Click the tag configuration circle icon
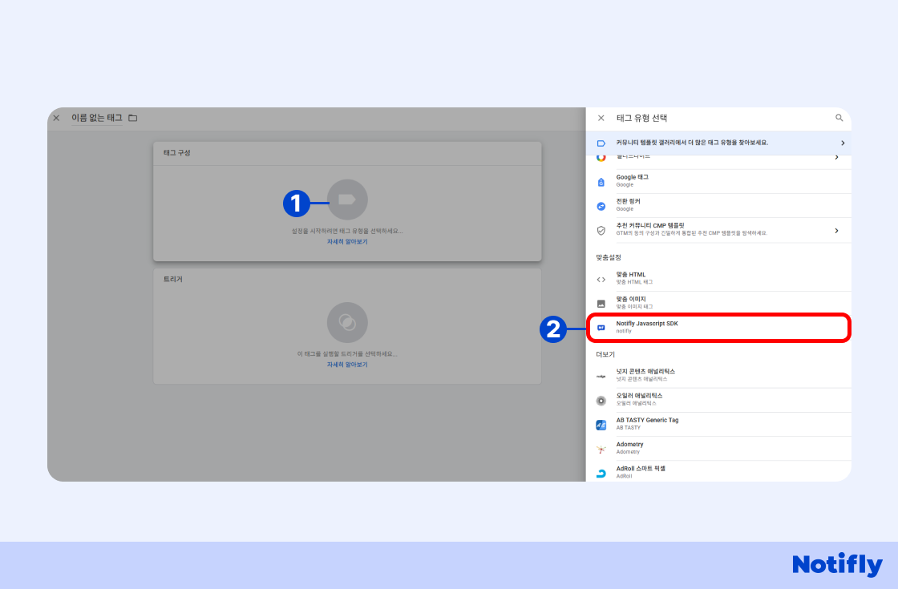This screenshot has height=589, width=898. click(x=347, y=200)
